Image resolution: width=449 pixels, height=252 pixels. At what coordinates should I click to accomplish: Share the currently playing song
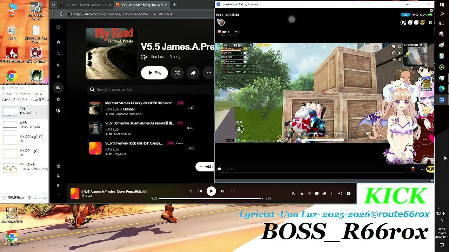point(324,194)
